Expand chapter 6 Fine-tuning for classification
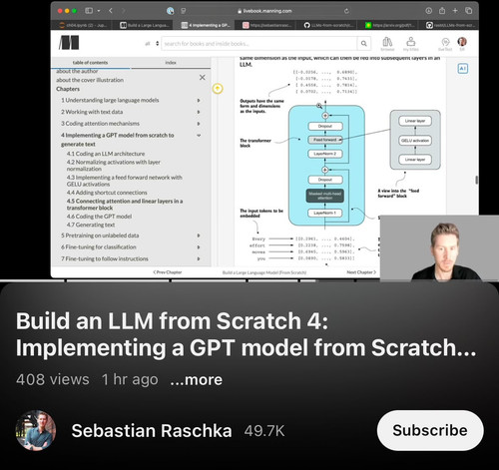This screenshot has width=499, height=470. 199,246
